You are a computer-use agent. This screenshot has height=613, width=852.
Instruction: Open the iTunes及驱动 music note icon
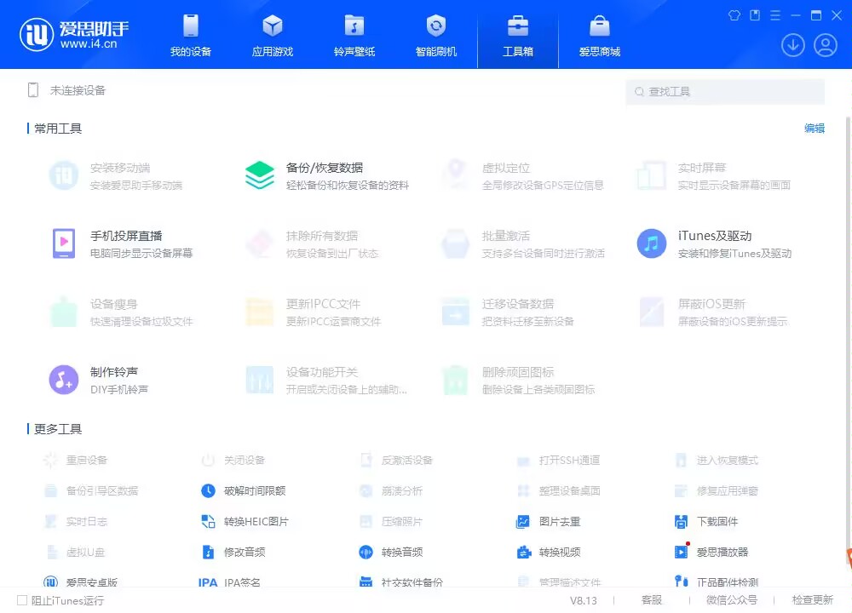tap(652, 243)
